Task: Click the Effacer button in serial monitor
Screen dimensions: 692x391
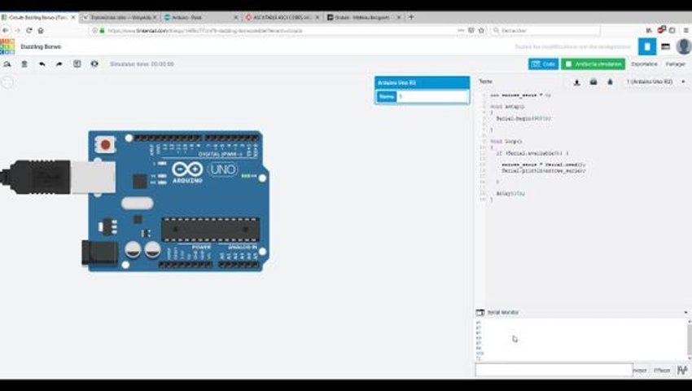Action: tap(662, 371)
